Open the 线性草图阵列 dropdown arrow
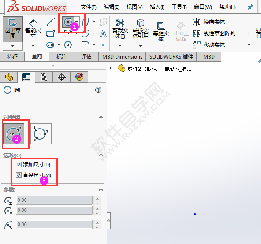This screenshot has height=244, width=261. click(x=249, y=33)
